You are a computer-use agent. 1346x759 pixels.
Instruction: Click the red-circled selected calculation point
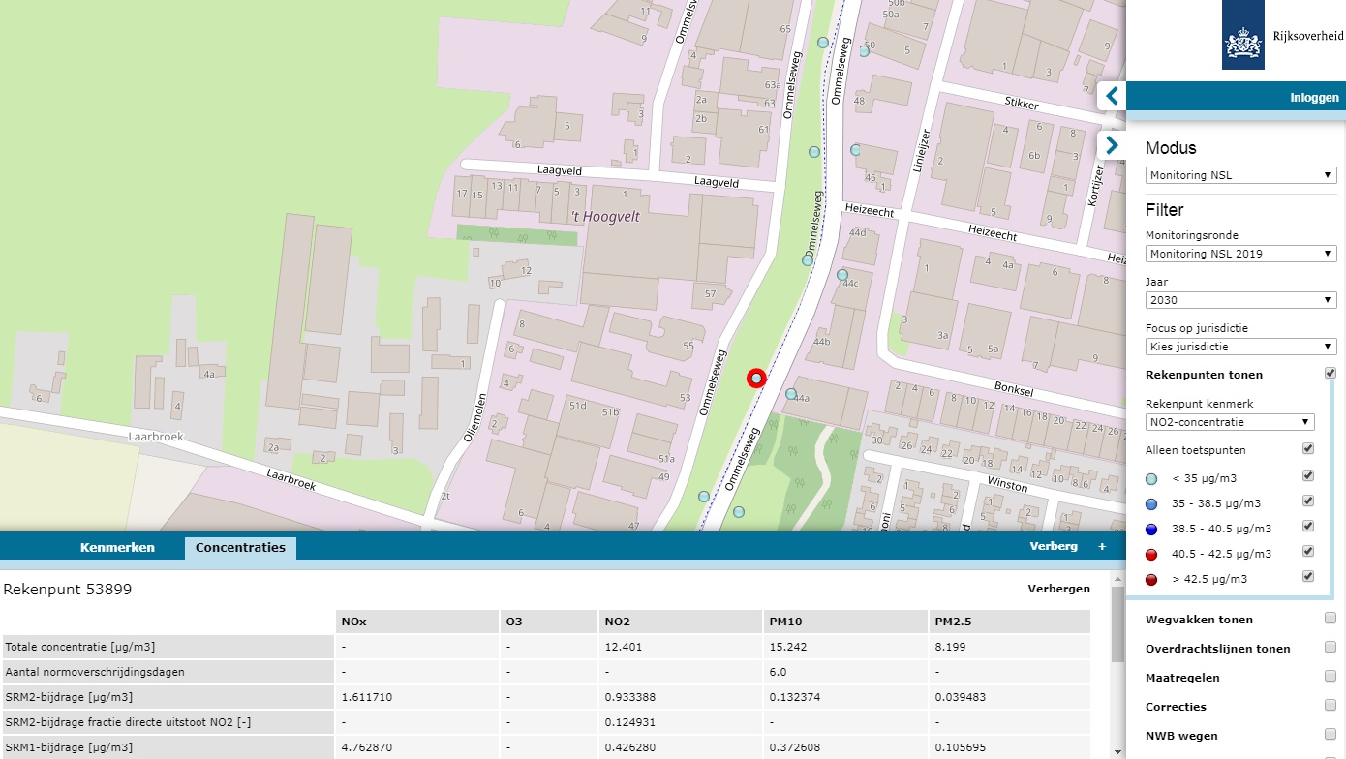[756, 379]
